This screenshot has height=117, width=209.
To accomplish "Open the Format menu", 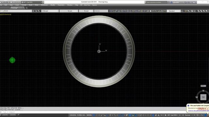I will [x=24, y=5].
